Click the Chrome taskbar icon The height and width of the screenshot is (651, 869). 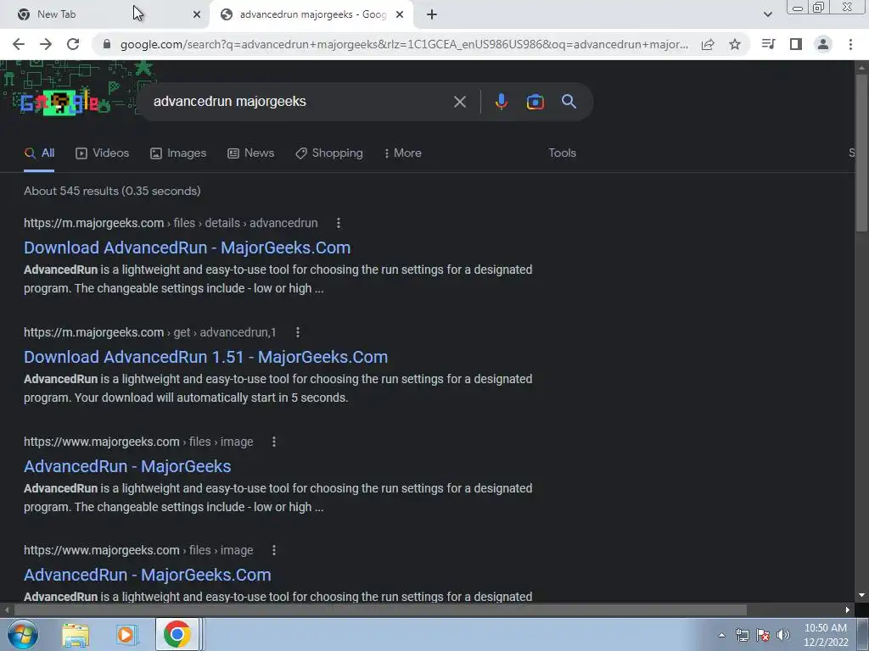click(x=177, y=634)
